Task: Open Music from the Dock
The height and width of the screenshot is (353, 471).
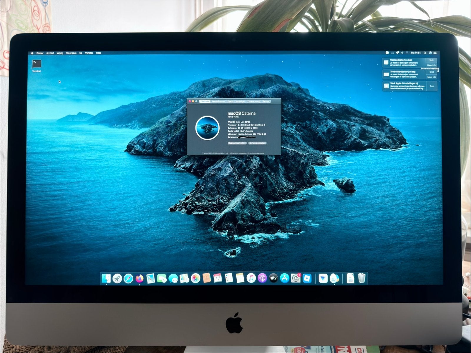Action: click(251, 278)
